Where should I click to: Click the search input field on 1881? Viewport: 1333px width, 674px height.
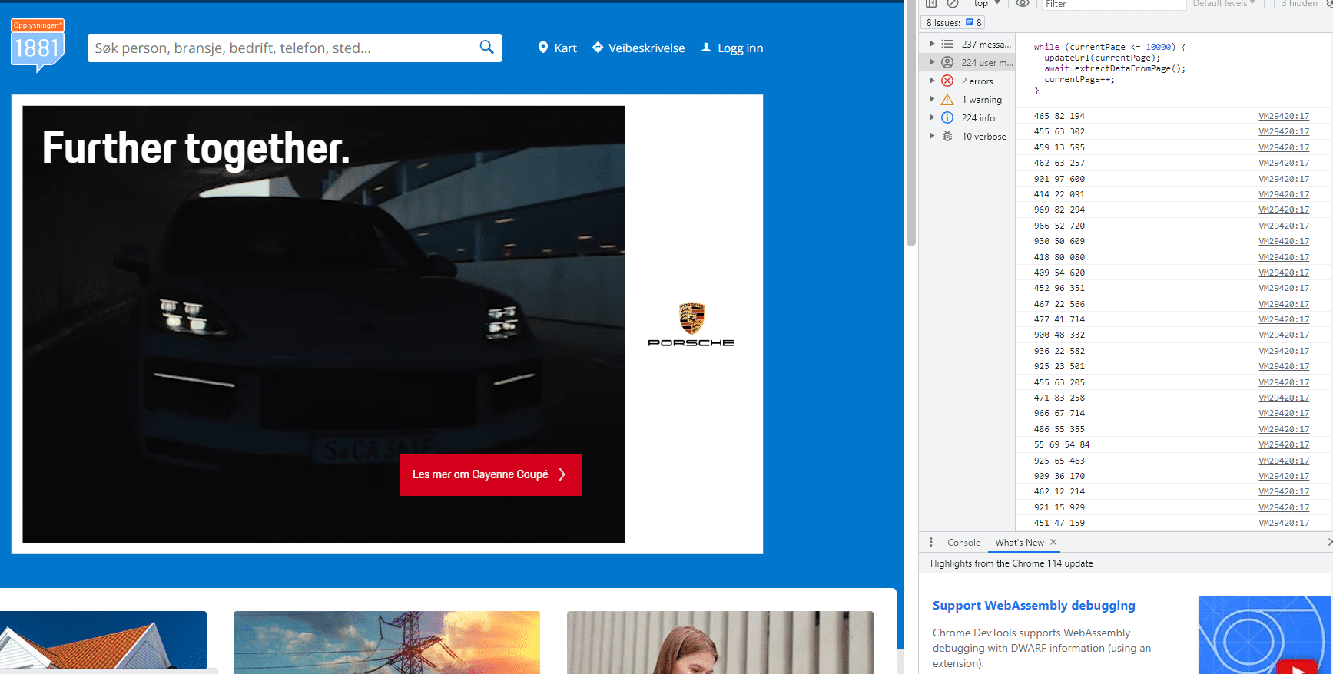coord(280,48)
